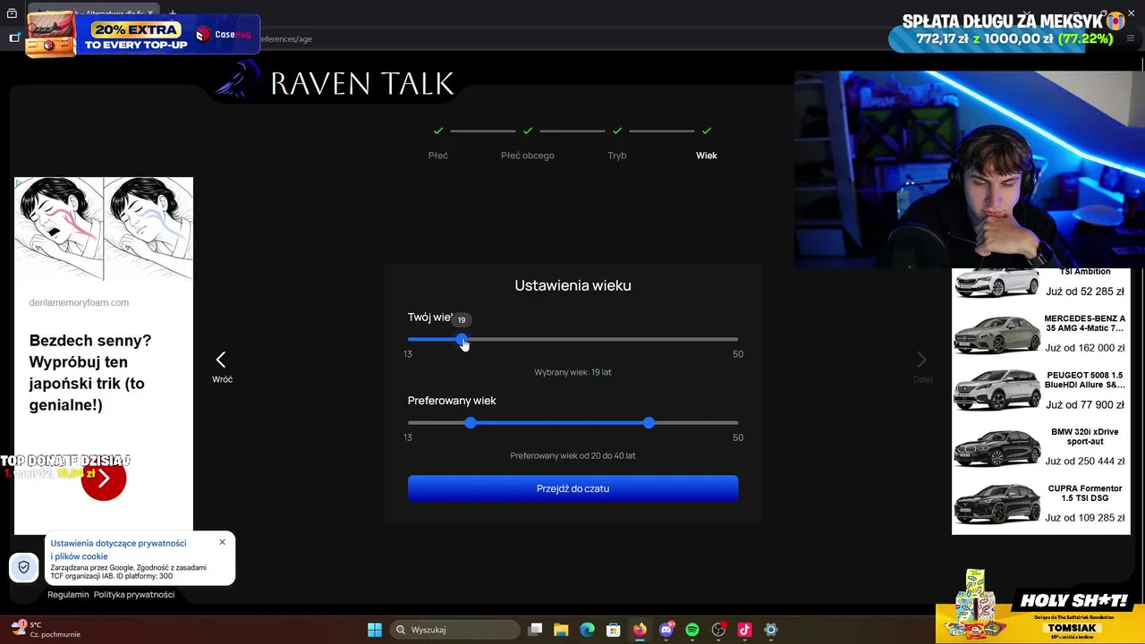Image resolution: width=1145 pixels, height=644 pixels.
Task: Click Ustawienia wieku heading
Action: pyautogui.click(x=572, y=285)
